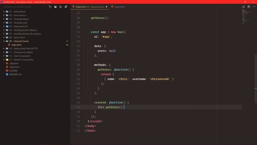Expand the 03 - Template Basics folder

pyautogui.click(x=4, y=19)
